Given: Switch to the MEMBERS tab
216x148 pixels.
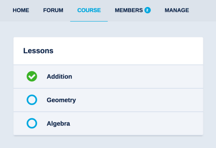Looking at the screenshot, I should point(129,10).
